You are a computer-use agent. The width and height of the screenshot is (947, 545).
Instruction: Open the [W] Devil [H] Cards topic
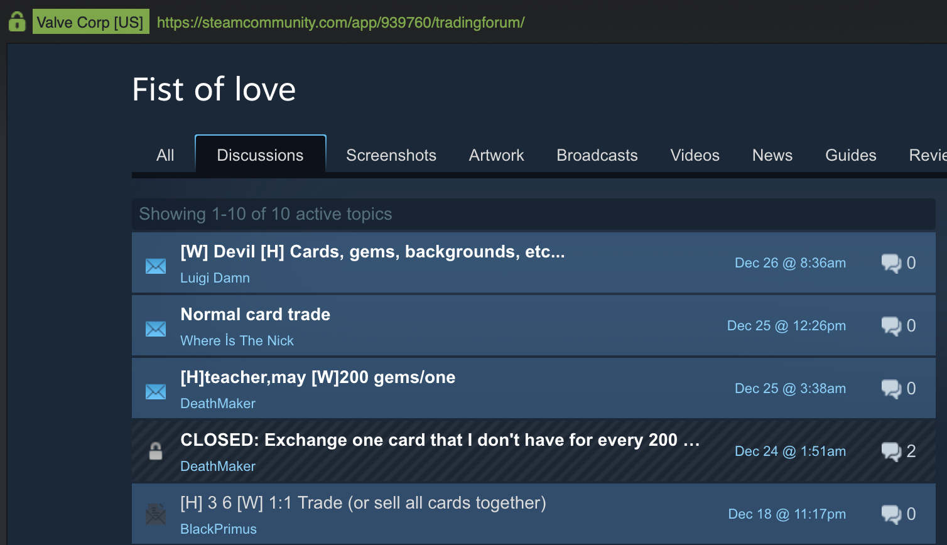pos(372,252)
